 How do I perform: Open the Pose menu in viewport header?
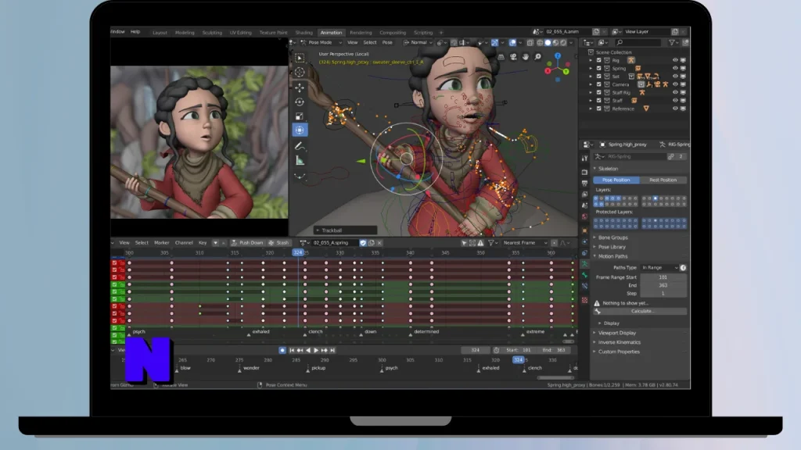(x=387, y=43)
